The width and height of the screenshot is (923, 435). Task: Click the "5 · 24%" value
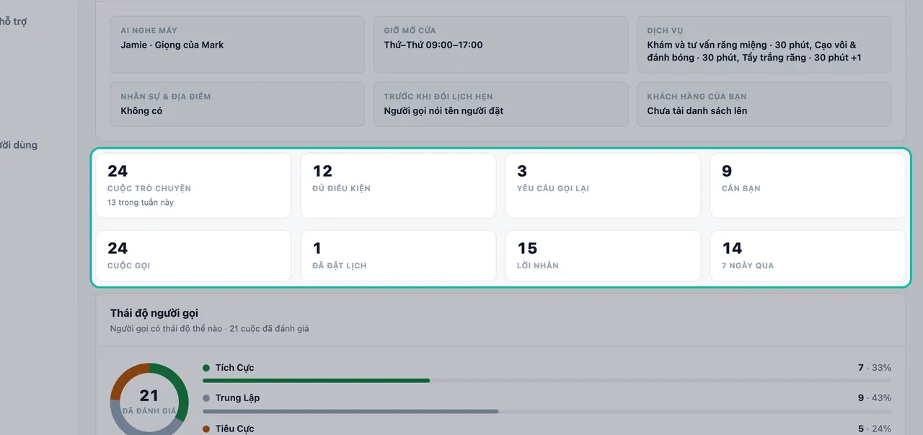[875, 429]
